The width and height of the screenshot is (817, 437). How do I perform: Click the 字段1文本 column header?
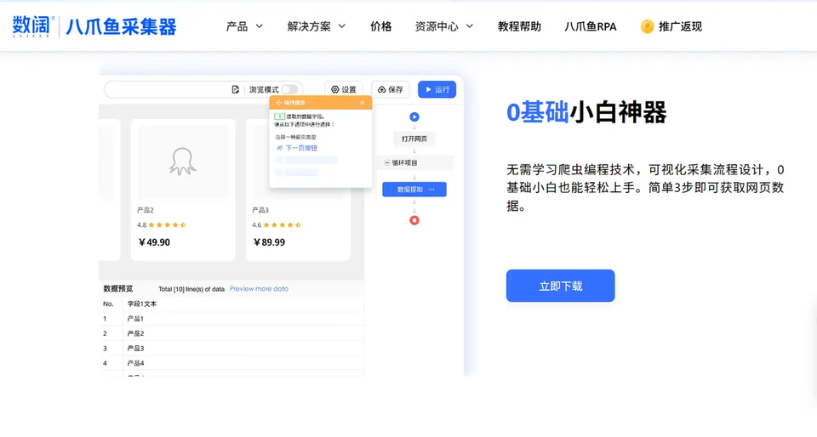click(142, 304)
